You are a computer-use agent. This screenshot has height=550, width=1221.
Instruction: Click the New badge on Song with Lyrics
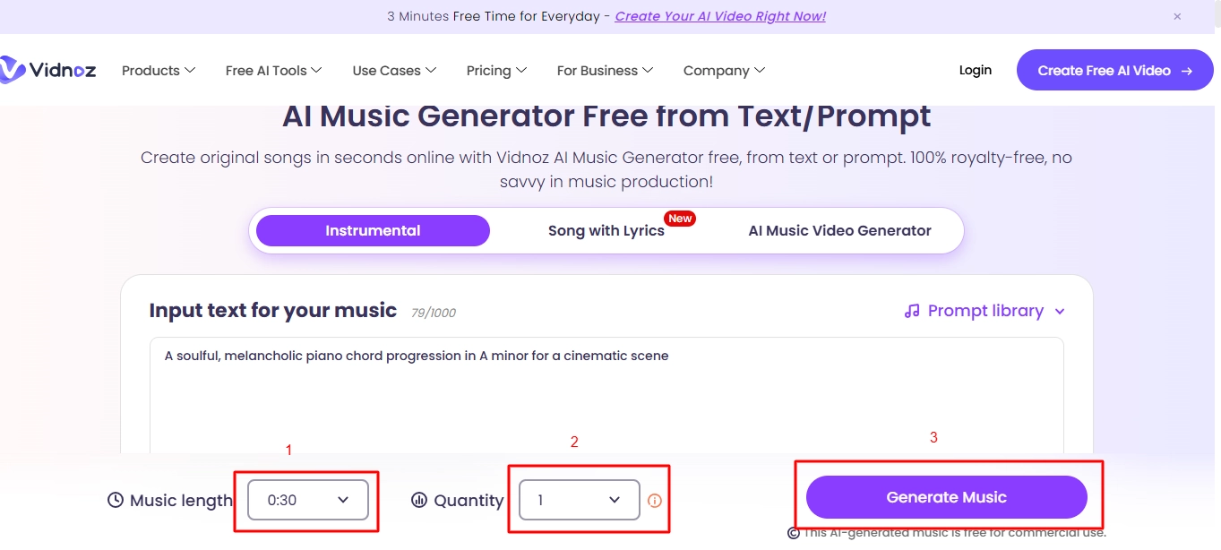click(x=680, y=218)
